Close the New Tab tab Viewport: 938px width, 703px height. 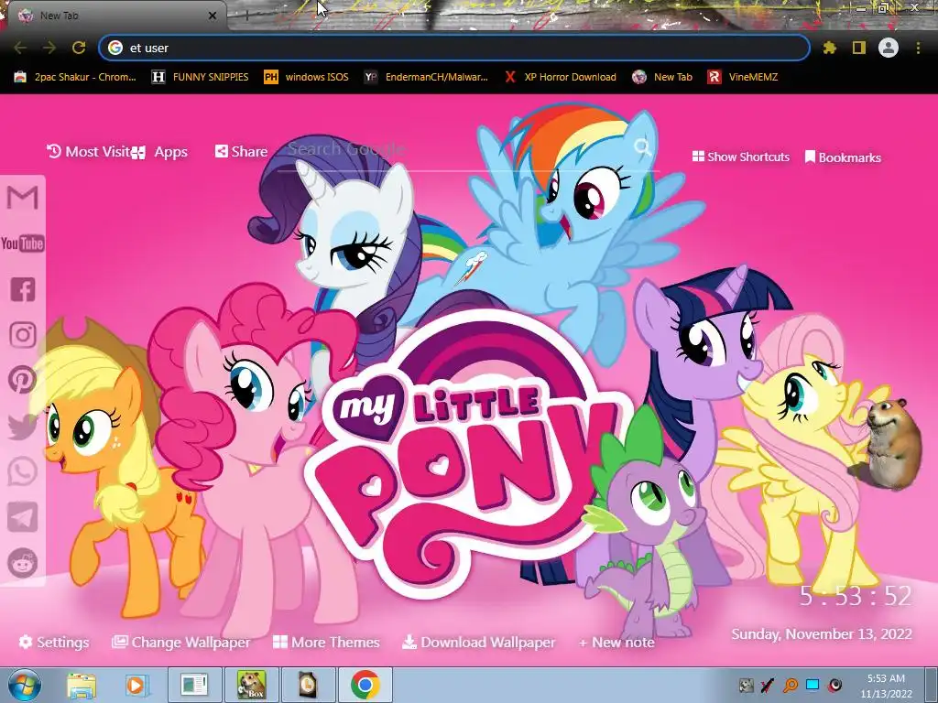tap(212, 16)
